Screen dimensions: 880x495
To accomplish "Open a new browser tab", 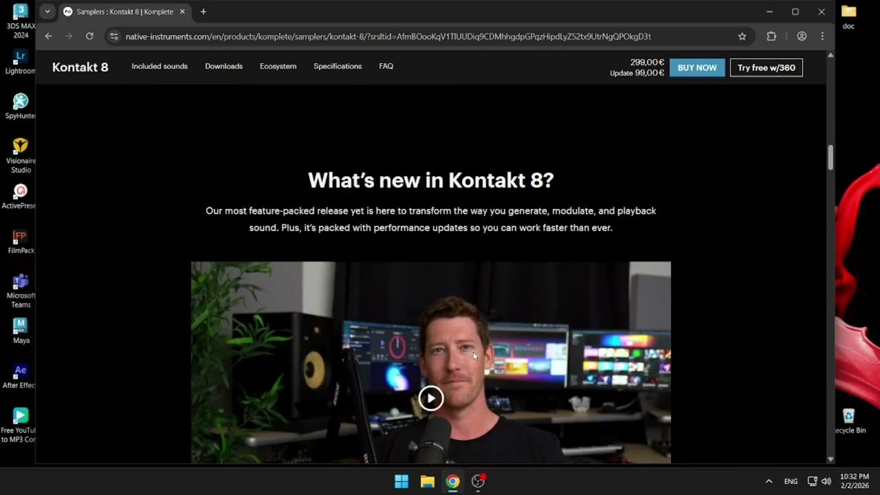I will pos(203,12).
